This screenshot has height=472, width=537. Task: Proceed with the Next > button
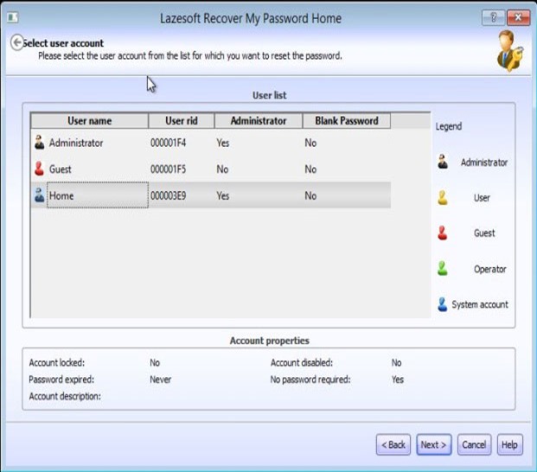434,444
